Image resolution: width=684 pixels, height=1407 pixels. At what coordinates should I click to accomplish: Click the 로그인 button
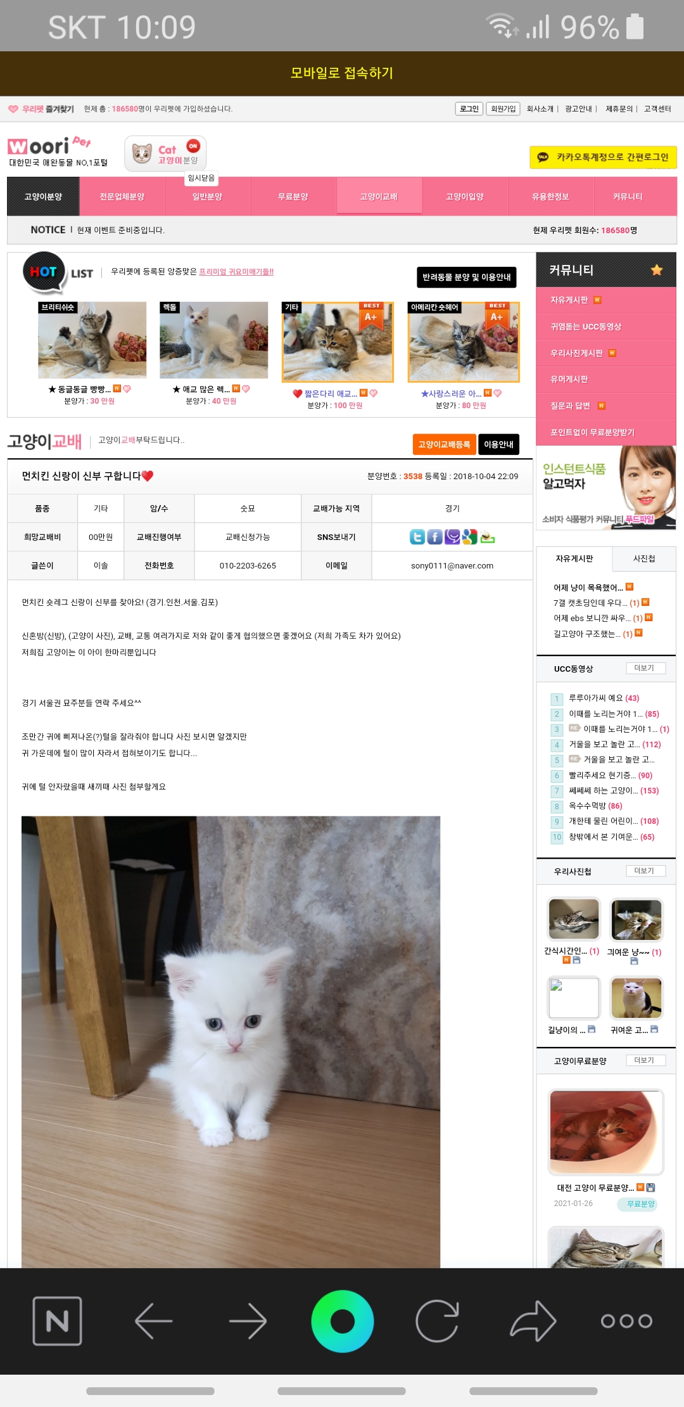[x=469, y=109]
